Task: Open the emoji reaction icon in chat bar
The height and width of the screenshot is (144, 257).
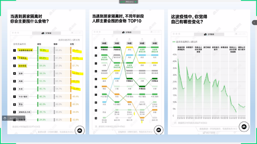Action: tap(5, 118)
